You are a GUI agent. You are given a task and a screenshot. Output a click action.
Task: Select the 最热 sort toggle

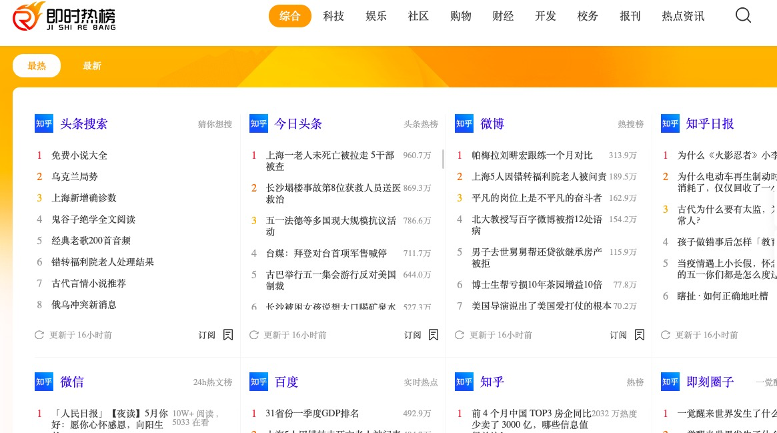pos(37,65)
